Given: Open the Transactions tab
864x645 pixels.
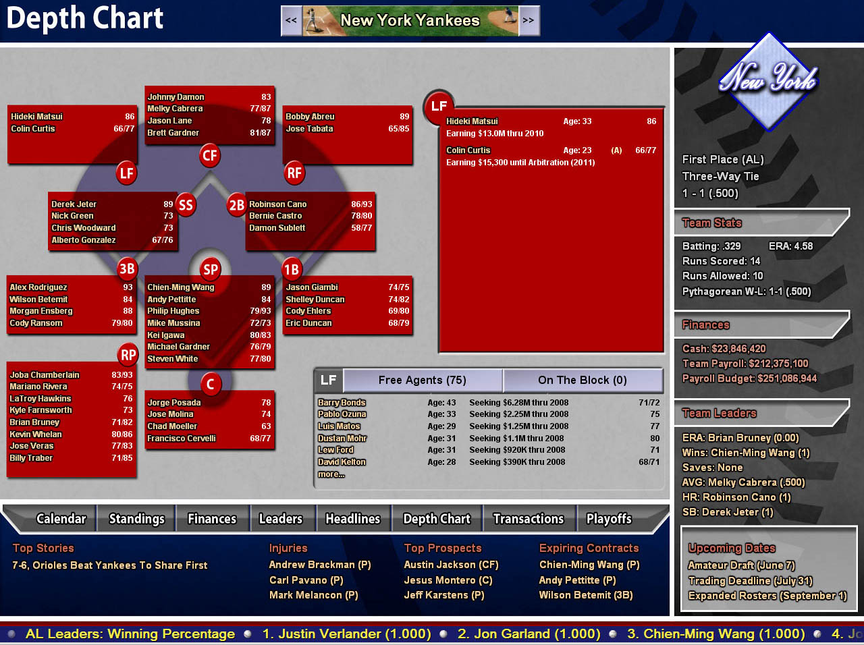Looking at the screenshot, I should point(529,519).
